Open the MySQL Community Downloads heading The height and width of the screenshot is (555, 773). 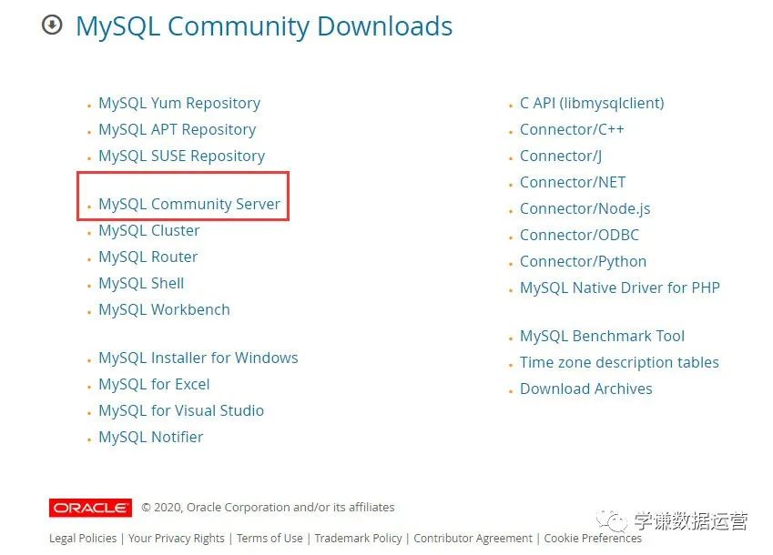(264, 26)
